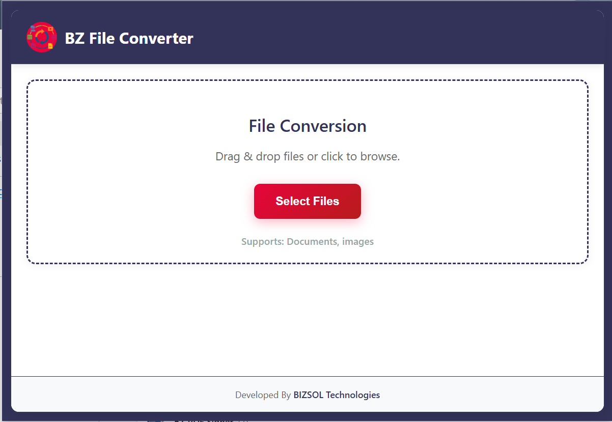Click the word "images" in supported types
The width and height of the screenshot is (612, 422).
tap(358, 241)
